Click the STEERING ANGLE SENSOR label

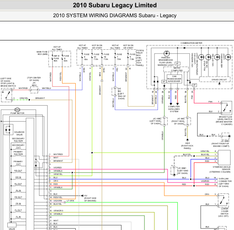point(222,169)
